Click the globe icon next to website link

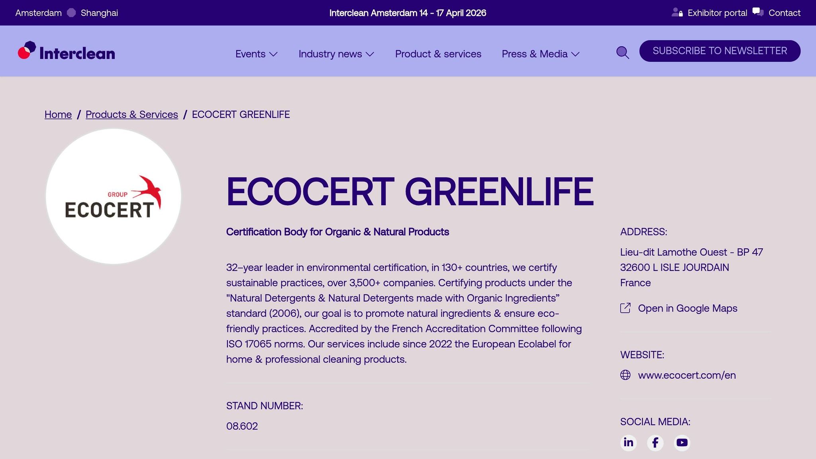tap(625, 375)
